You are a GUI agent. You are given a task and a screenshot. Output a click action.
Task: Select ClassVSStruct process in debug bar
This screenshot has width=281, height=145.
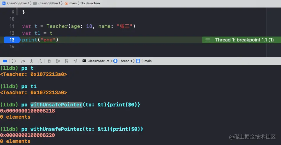pyautogui.click(x=96, y=61)
